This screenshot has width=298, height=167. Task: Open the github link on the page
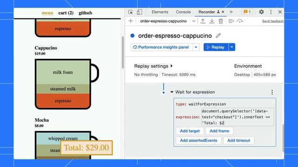(x=85, y=13)
